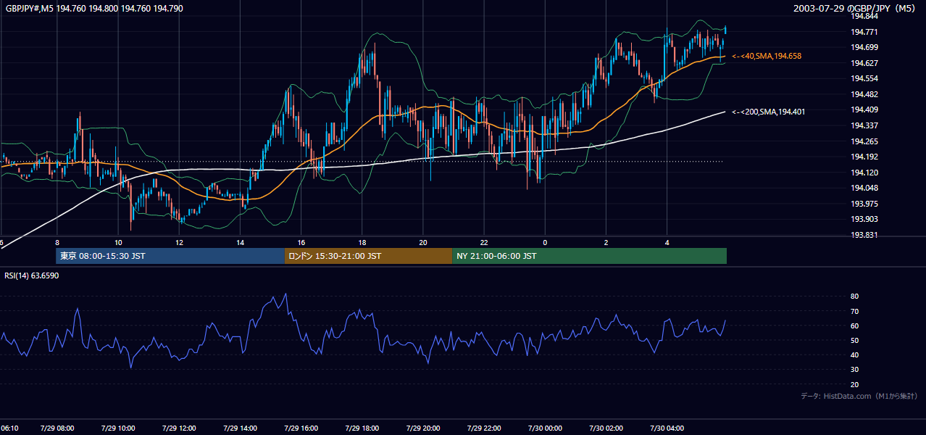This screenshot has width=926, height=435.
Task: Select the ロンドン 15:30-21:00 JST session bar
Action: click(369, 256)
